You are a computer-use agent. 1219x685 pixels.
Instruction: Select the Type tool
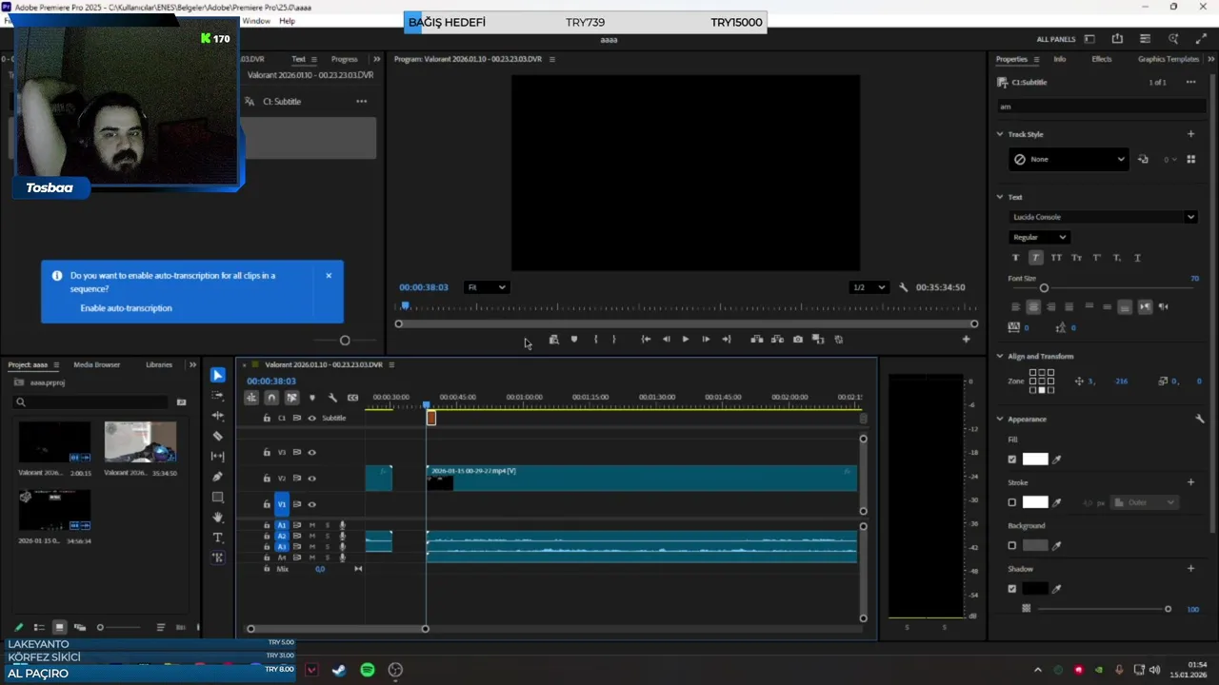tap(218, 538)
